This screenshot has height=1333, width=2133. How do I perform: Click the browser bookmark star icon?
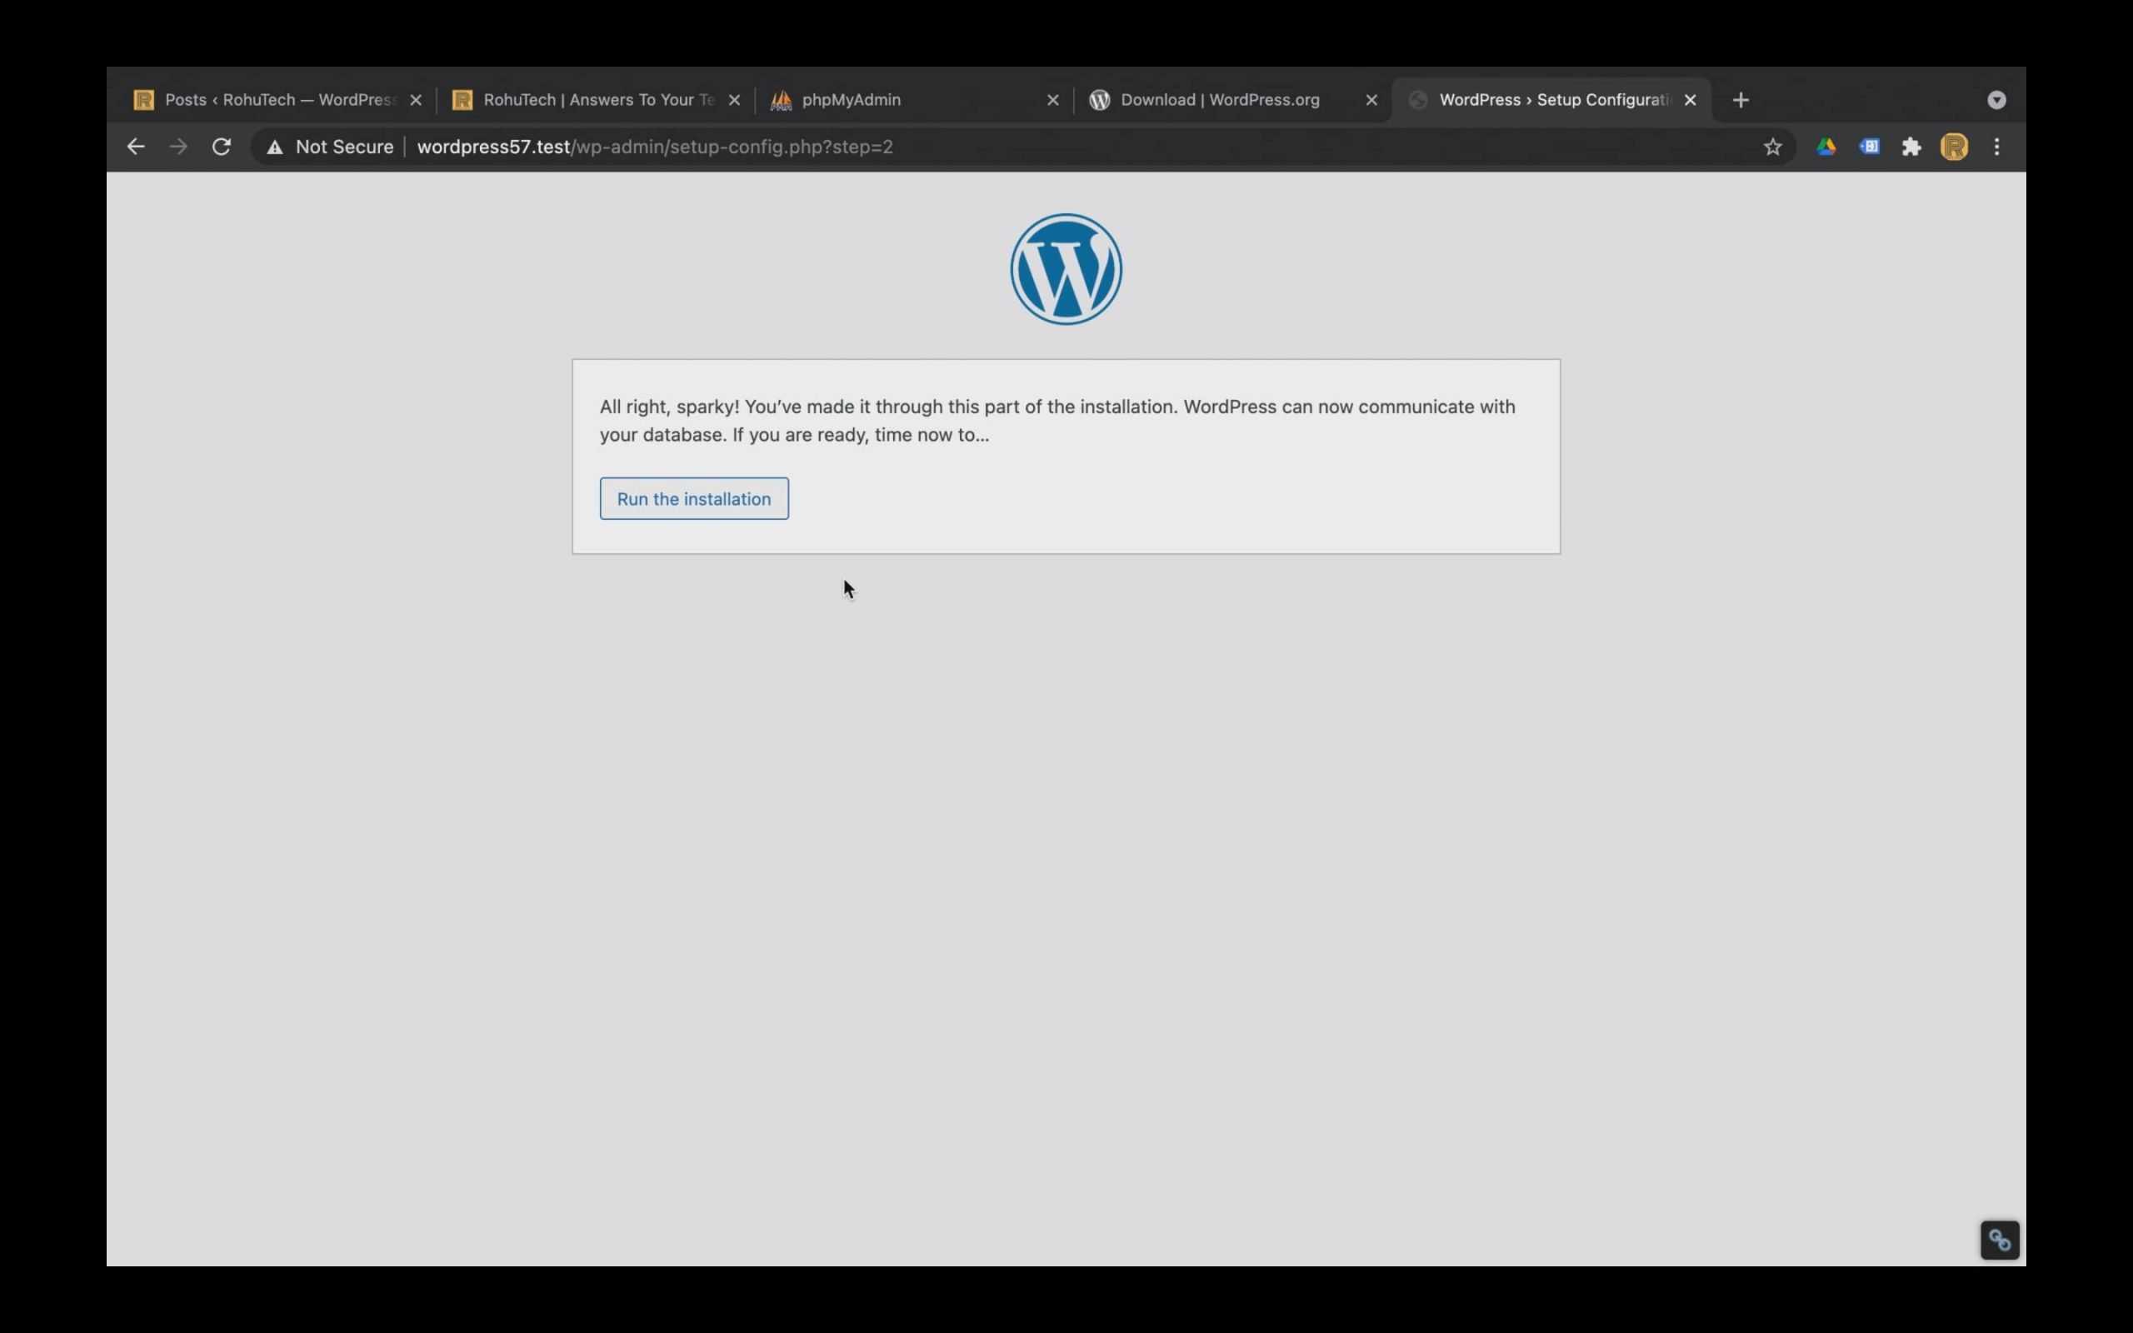[1774, 146]
